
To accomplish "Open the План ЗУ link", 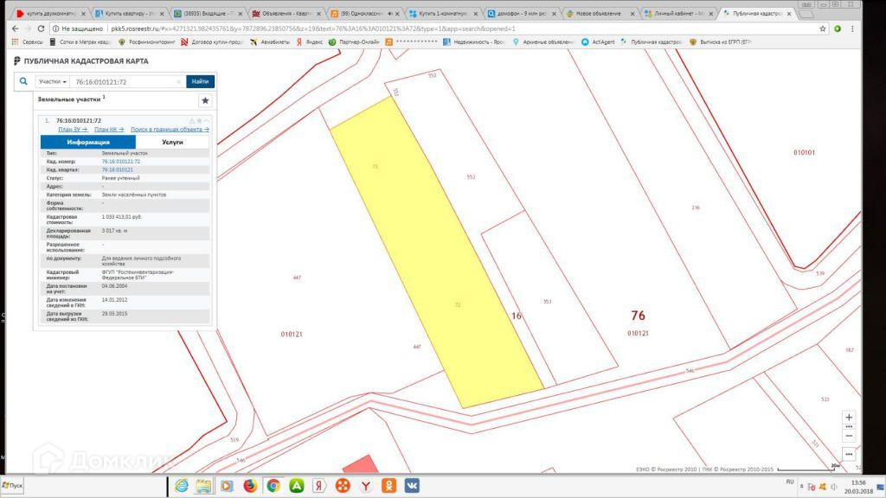I will pos(73,130).
